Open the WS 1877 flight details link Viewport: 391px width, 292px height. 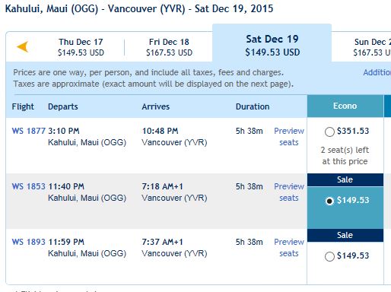point(28,131)
